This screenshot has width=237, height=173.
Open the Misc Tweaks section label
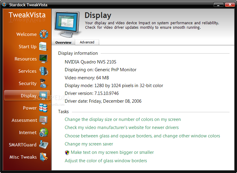click(23, 157)
